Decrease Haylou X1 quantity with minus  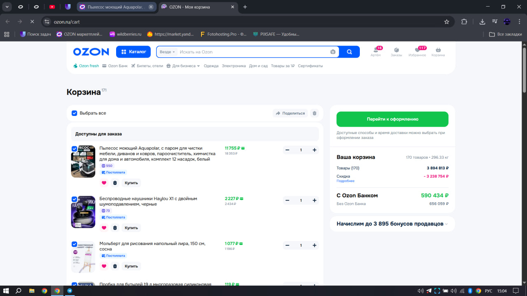point(287,201)
